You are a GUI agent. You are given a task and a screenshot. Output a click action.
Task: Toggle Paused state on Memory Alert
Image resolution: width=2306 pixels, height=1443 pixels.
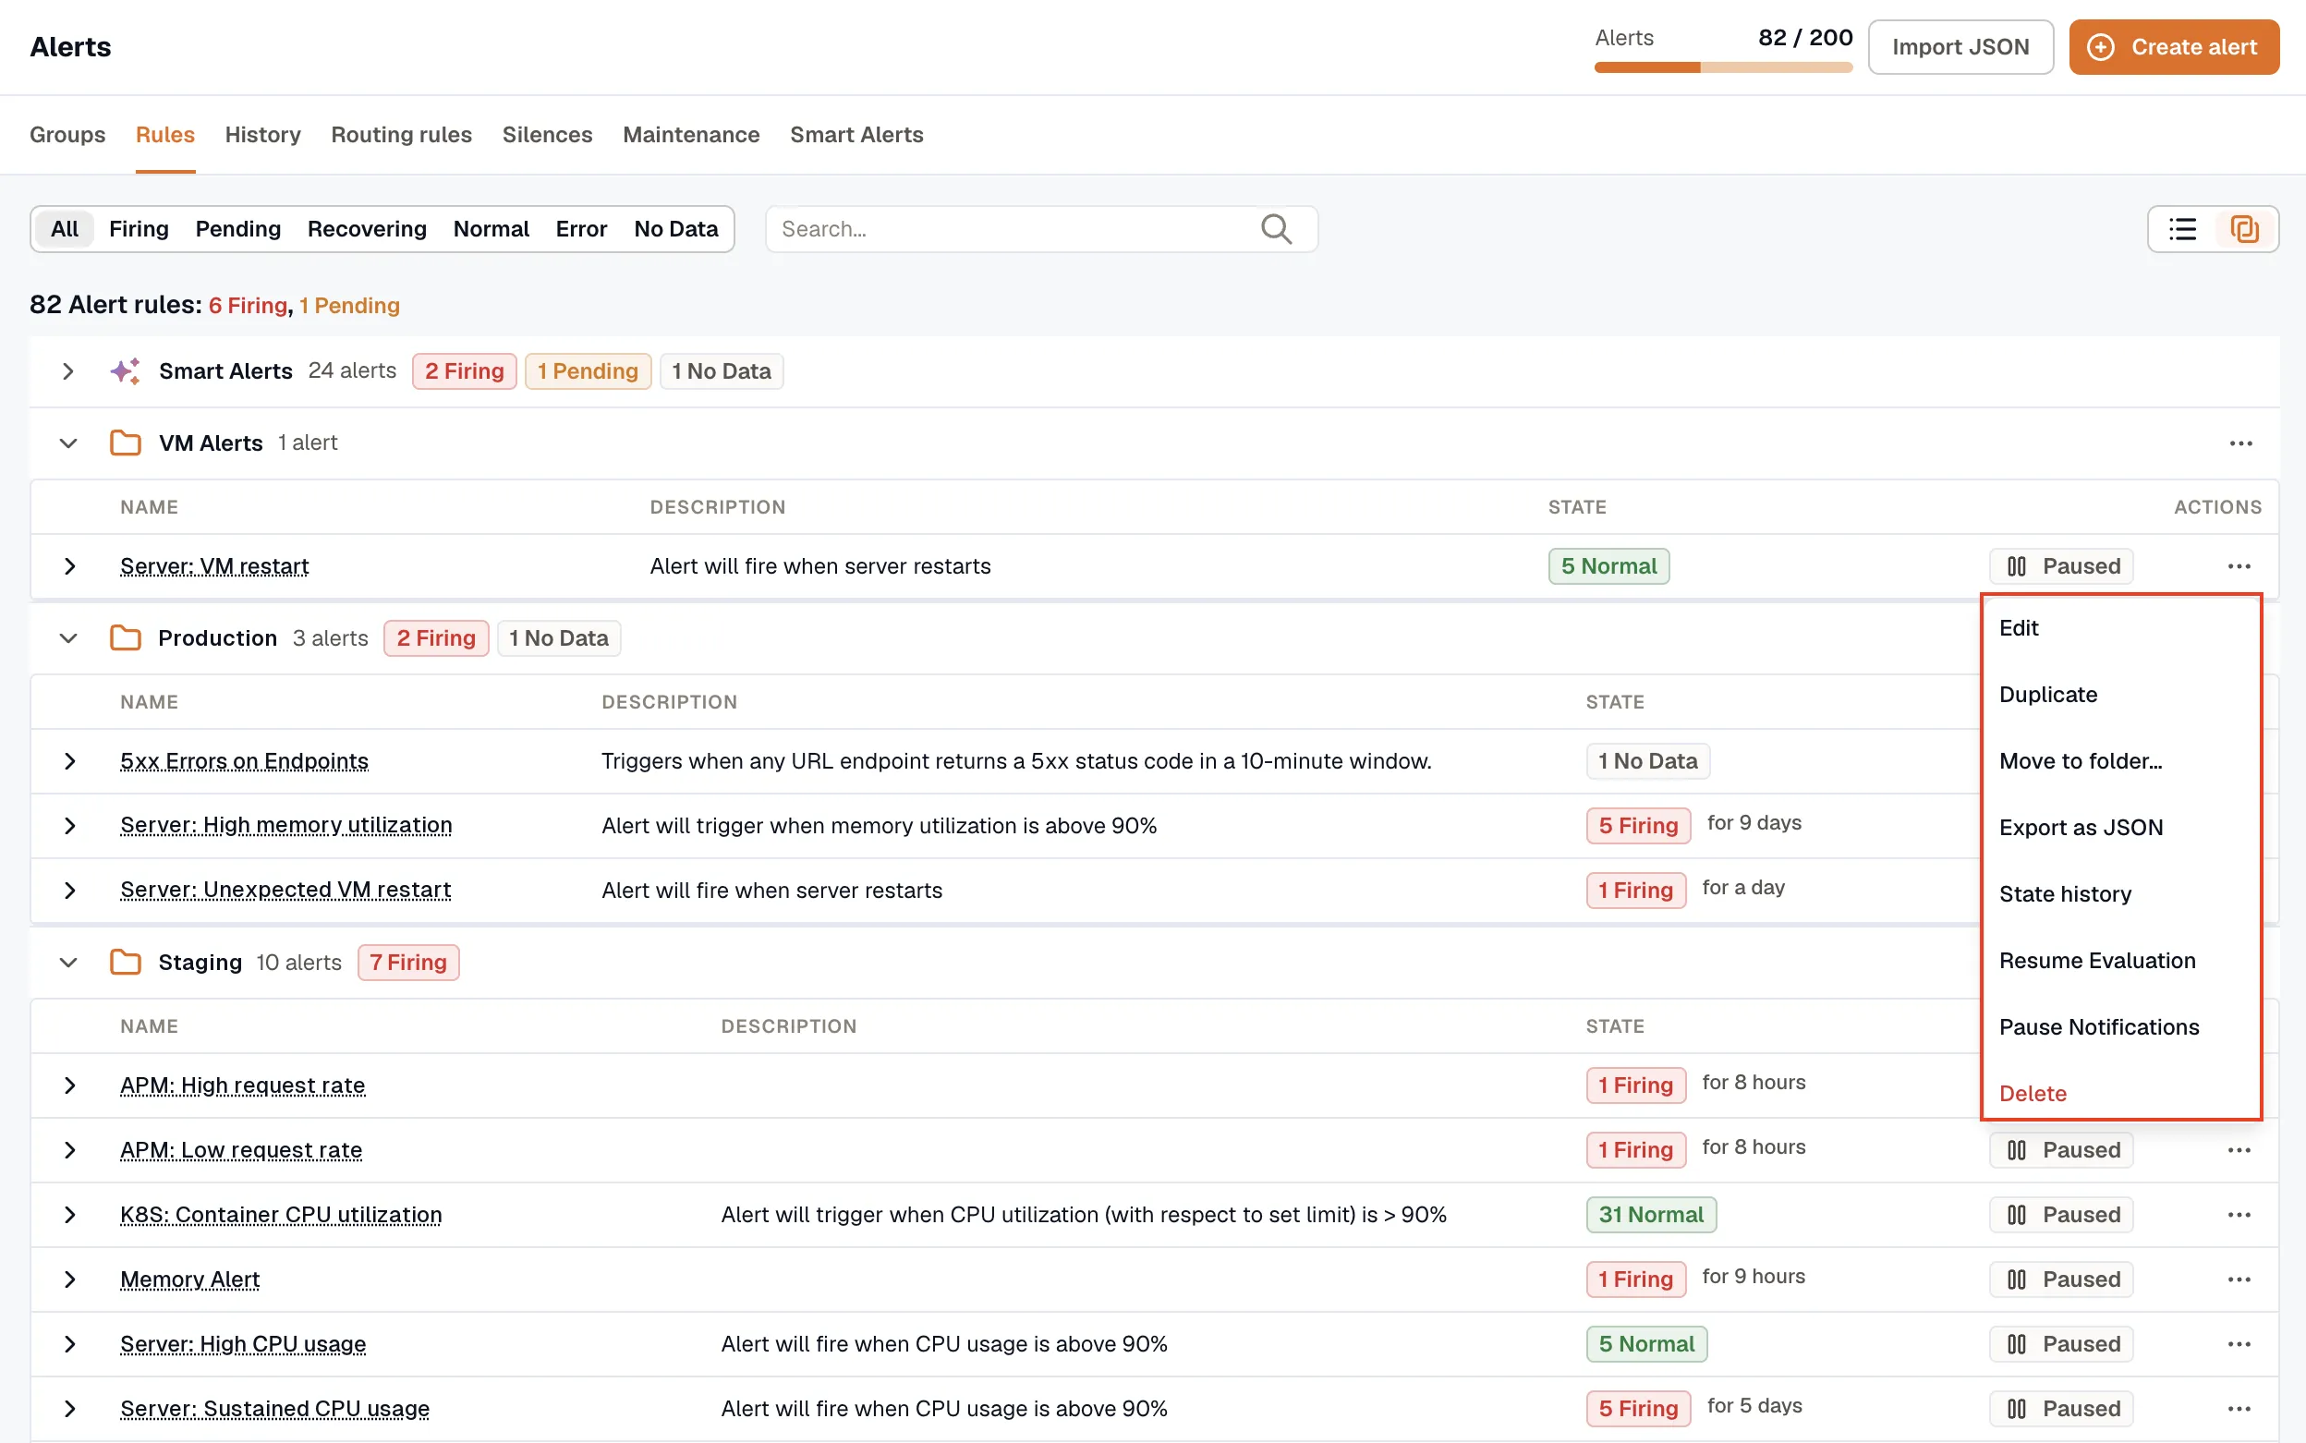click(2060, 1279)
